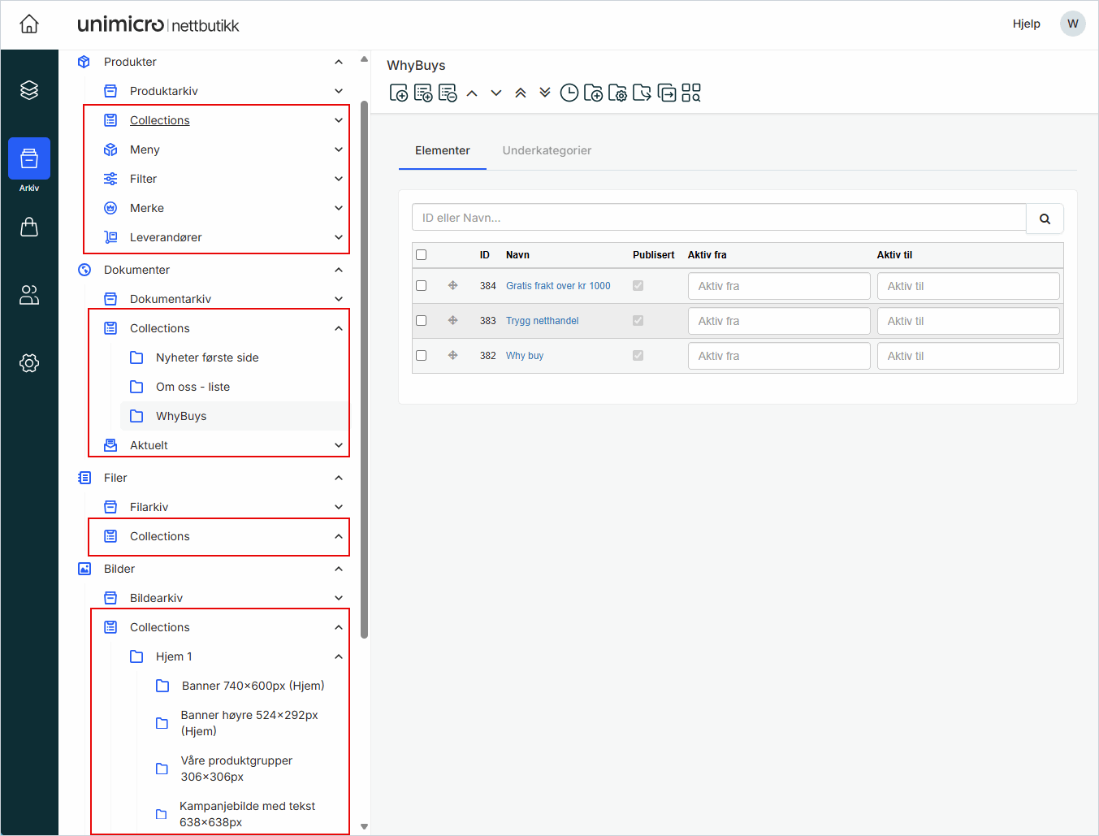Check the box for Trygg netthandel row
This screenshot has height=836, width=1099.
coord(422,321)
